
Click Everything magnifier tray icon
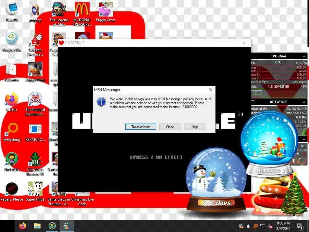tap(255, 226)
